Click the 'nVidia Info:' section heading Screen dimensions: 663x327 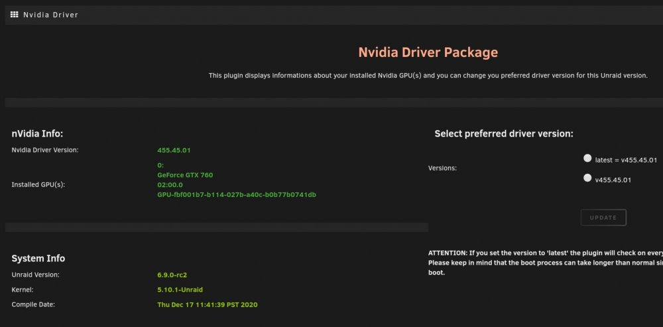(37, 134)
